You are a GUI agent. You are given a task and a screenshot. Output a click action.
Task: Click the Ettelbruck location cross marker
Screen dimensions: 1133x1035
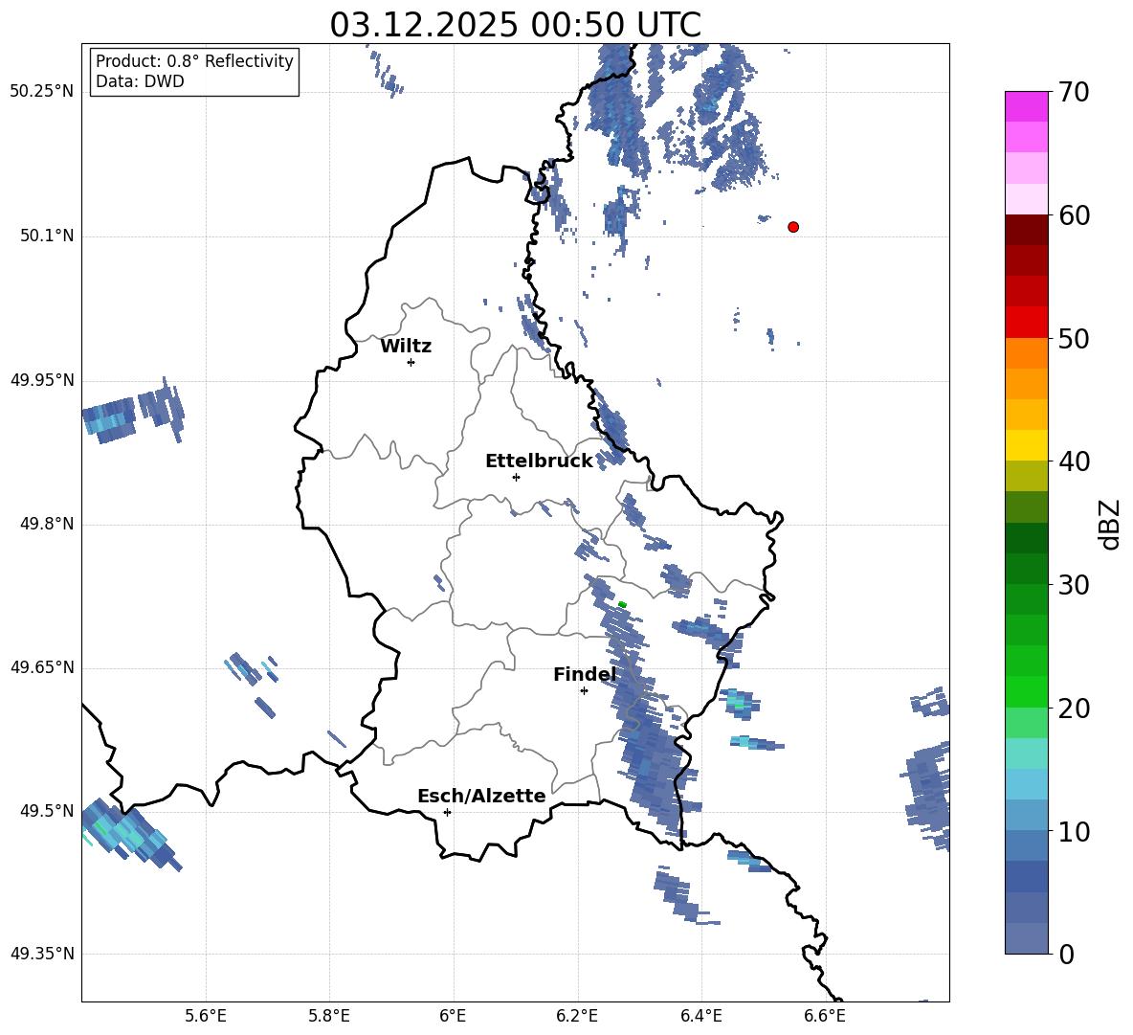pos(516,477)
